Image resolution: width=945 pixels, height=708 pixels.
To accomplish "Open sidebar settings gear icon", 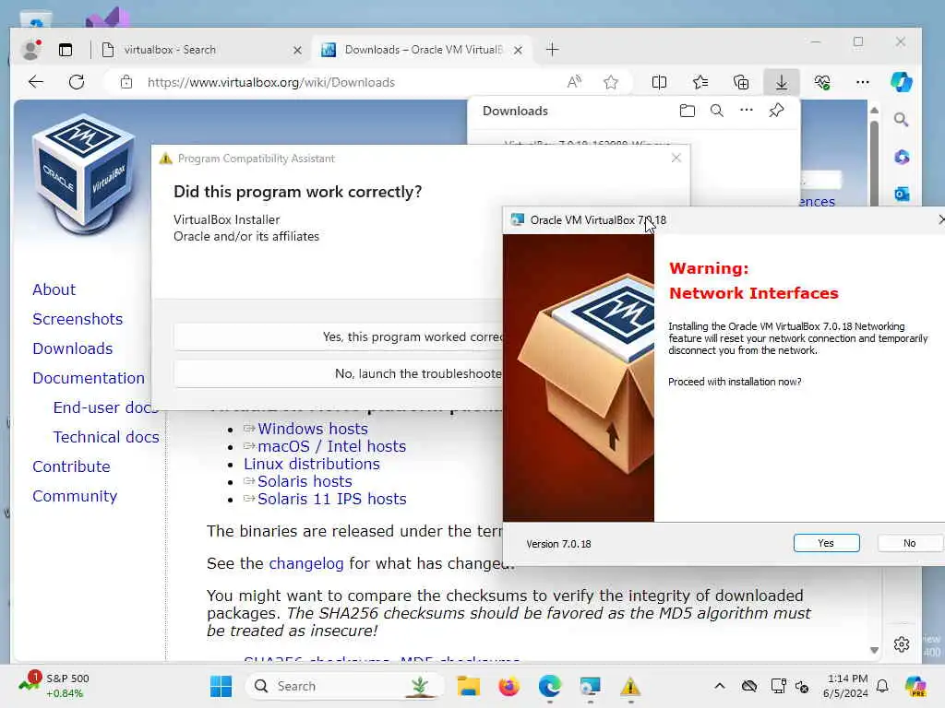I will [902, 644].
